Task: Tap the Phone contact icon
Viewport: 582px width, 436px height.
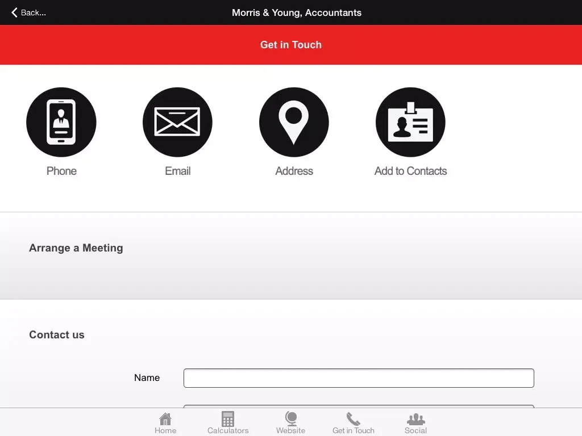Action: coord(61,122)
